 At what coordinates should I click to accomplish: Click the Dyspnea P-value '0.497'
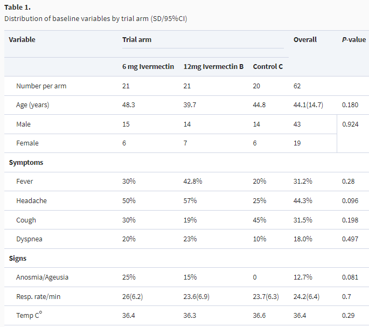350,239
